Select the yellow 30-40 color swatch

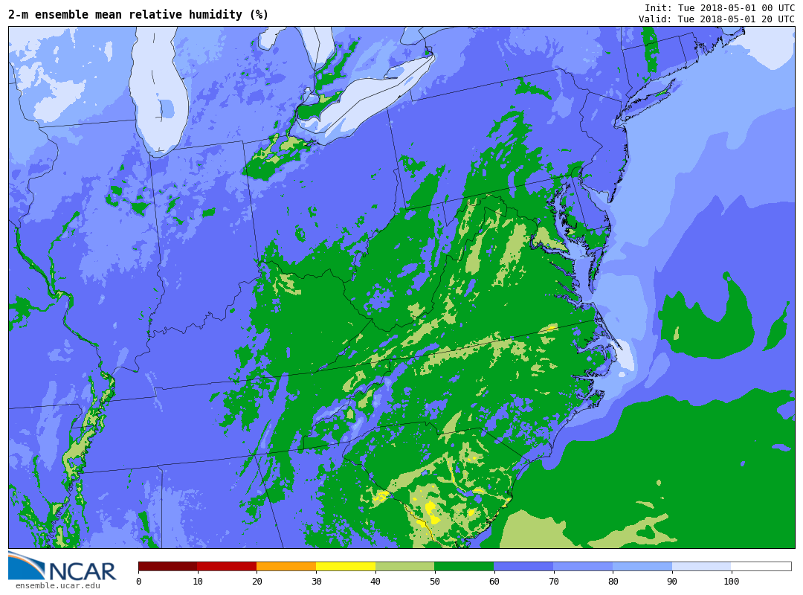[x=346, y=566]
